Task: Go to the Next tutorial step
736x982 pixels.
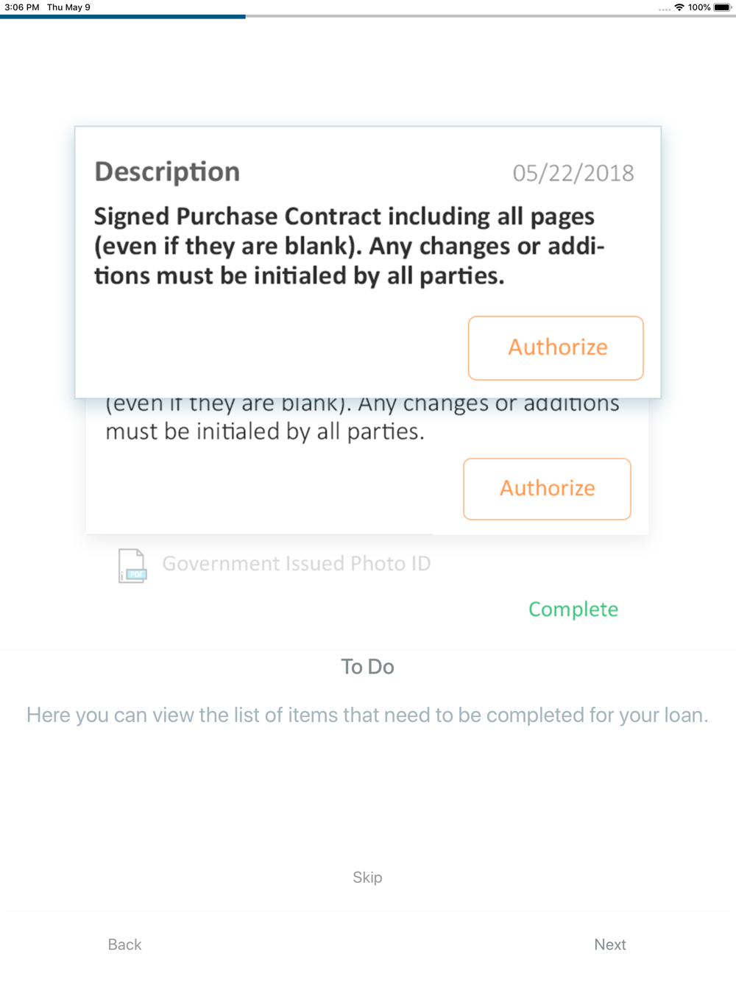Action: 610,944
